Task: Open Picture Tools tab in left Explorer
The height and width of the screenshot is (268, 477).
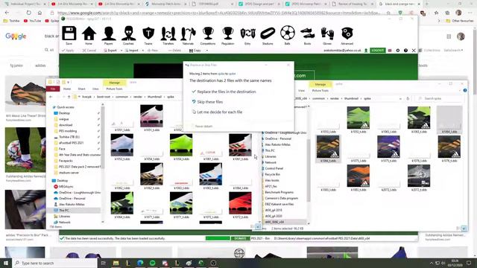Action: click(x=114, y=89)
